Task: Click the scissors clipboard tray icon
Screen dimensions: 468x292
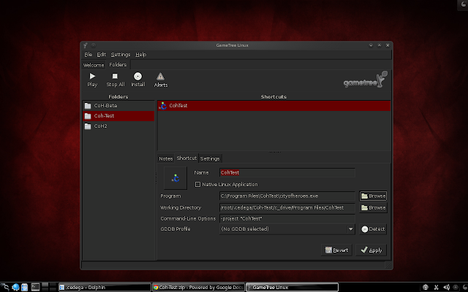Action: [x=436, y=287]
